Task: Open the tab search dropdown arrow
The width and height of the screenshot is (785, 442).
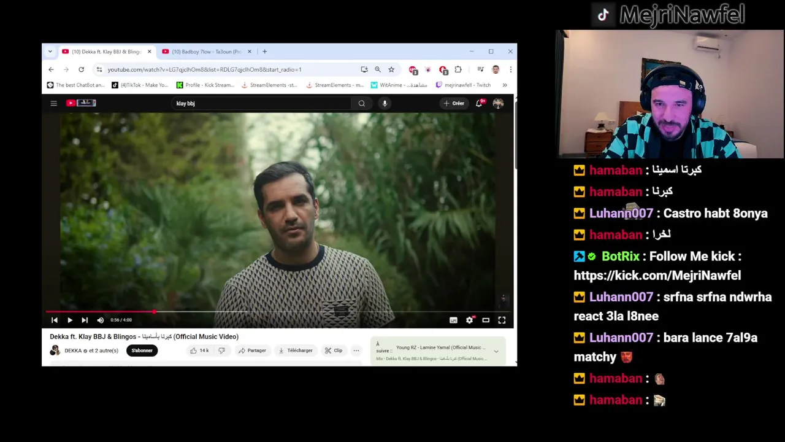Action: coord(50,52)
